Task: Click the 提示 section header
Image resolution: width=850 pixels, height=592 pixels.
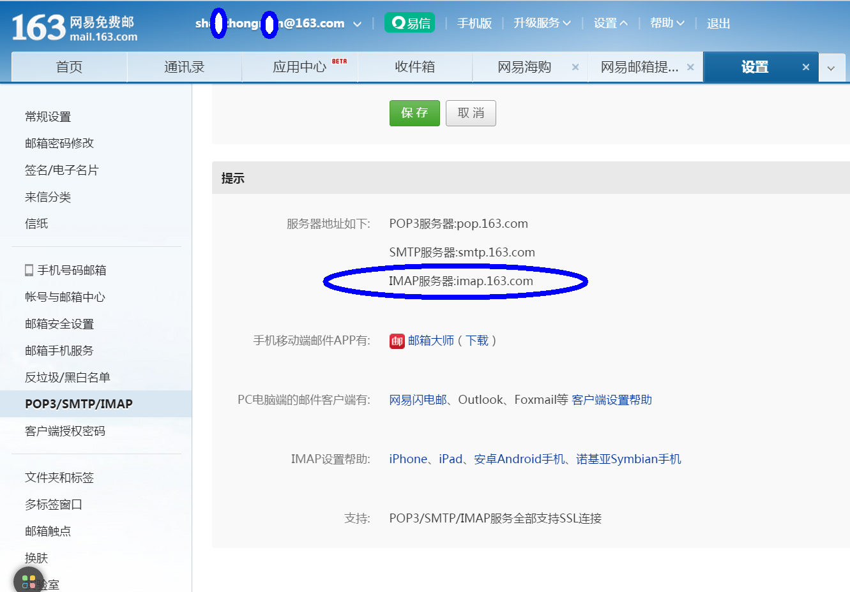Action: [x=233, y=179]
